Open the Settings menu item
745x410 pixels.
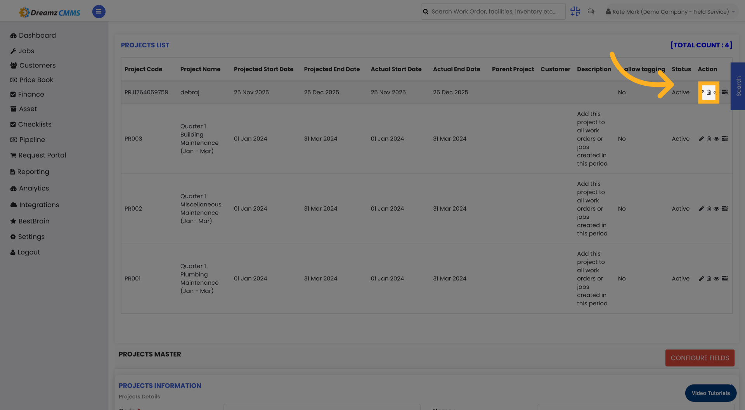[x=31, y=237]
